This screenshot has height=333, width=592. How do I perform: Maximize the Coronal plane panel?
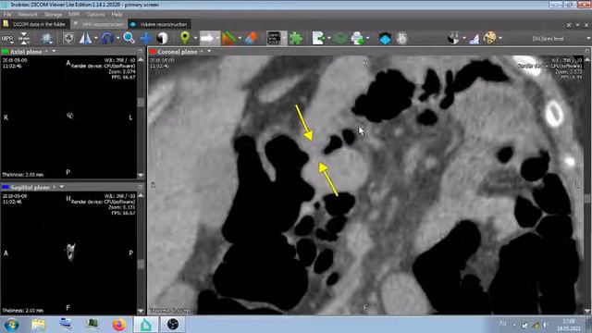click(x=587, y=51)
